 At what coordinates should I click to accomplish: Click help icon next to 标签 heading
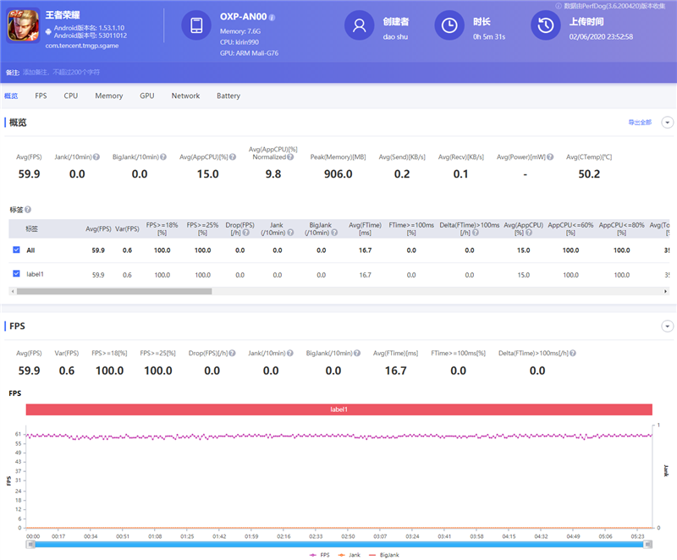28,210
